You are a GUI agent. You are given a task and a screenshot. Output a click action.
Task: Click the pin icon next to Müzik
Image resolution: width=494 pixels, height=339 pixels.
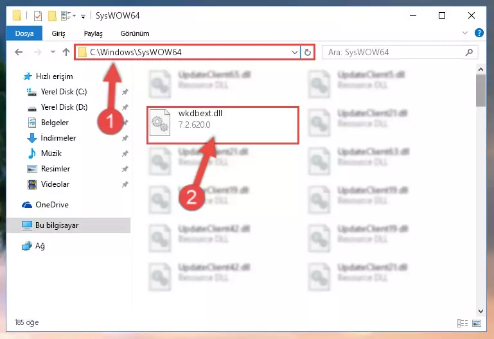[x=125, y=153]
